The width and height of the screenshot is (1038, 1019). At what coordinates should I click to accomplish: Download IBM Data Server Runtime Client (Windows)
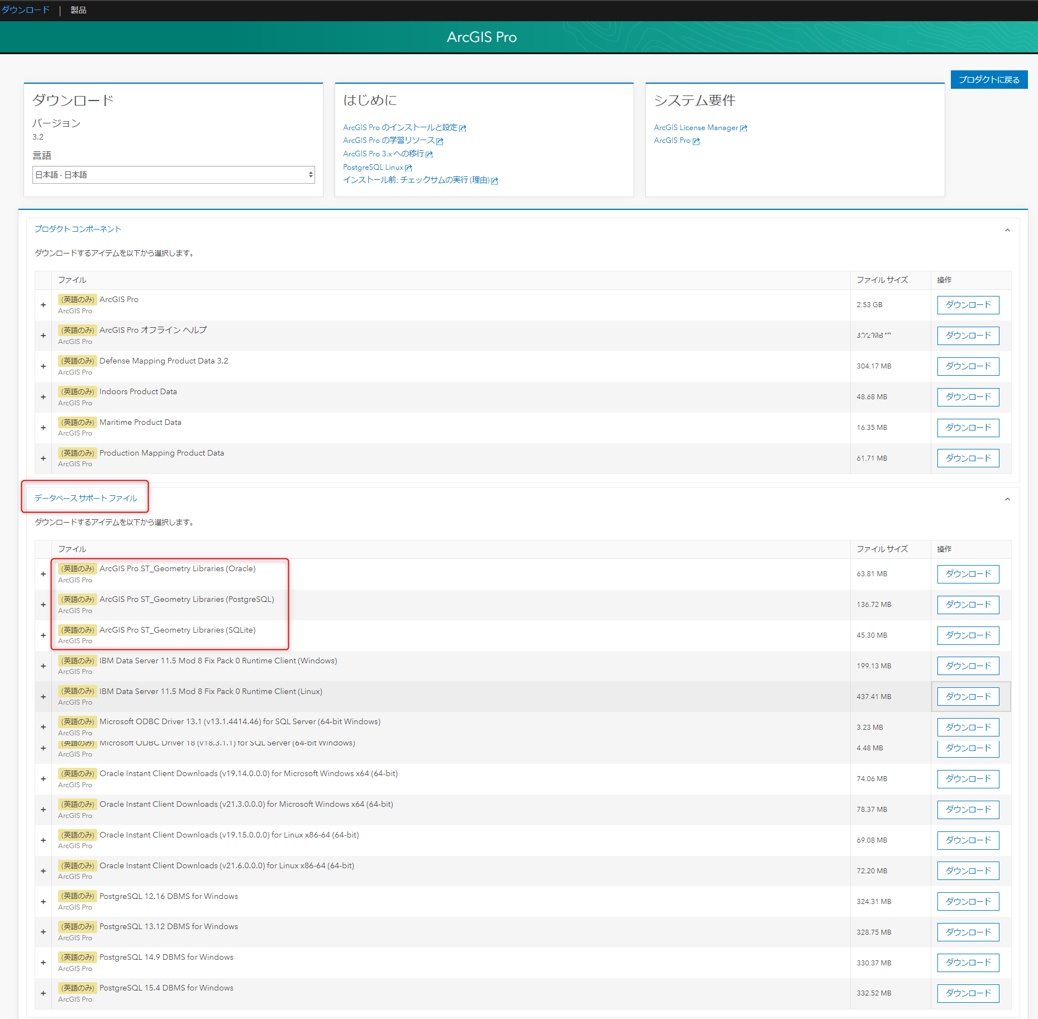(968, 666)
